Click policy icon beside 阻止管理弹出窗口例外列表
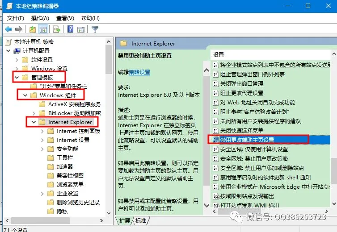The height and width of the screenshot is (232, 337). (x=215, y=75)
